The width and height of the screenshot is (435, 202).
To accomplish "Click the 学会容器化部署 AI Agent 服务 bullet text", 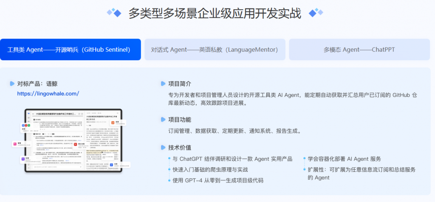I will (x=345, y=159).
